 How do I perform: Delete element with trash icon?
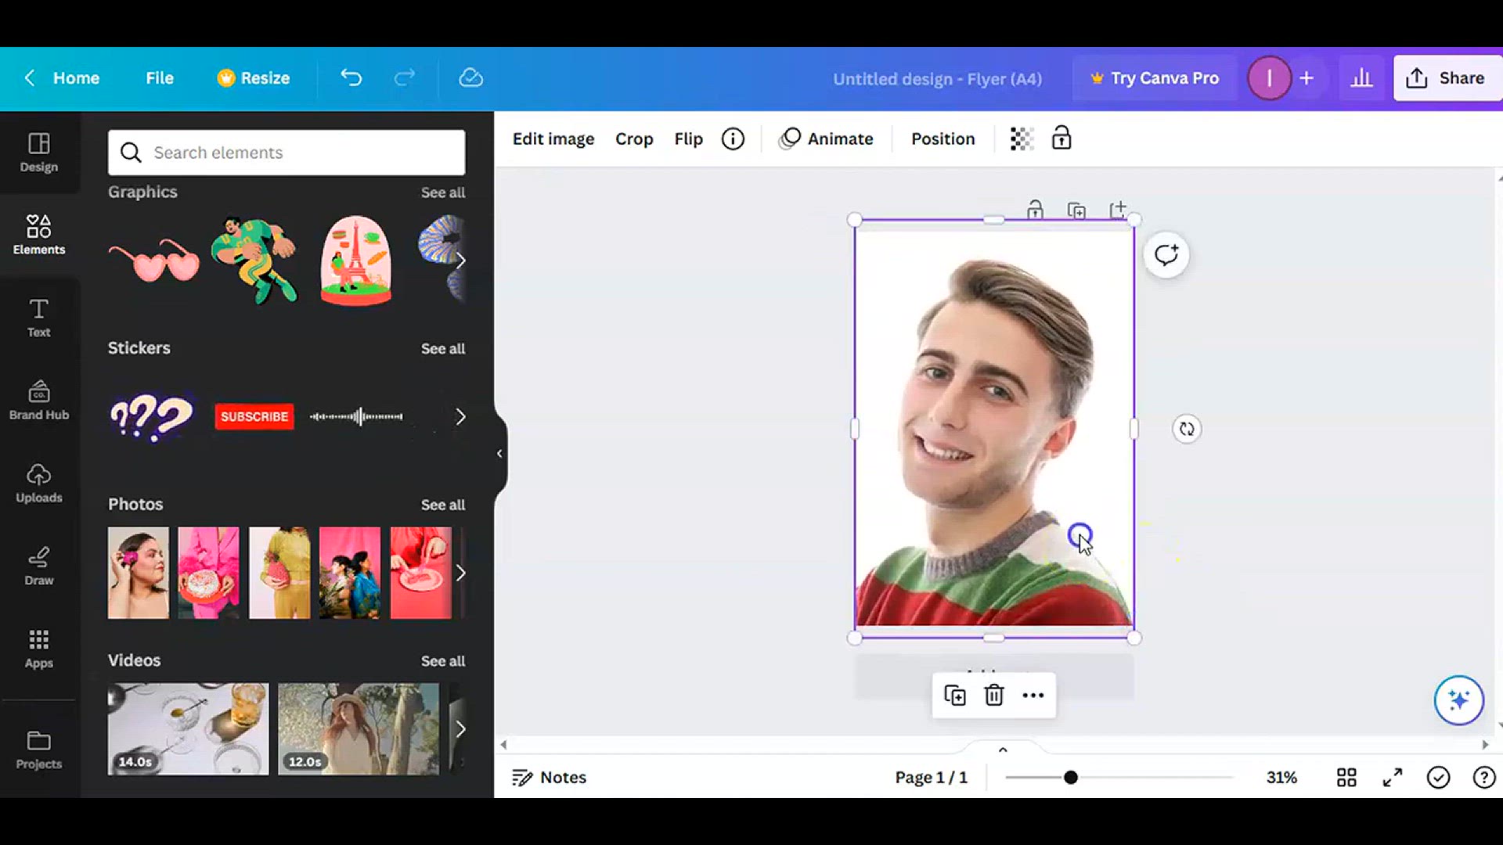[994, 695]
